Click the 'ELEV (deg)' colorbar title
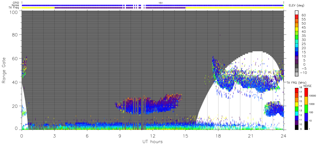319x147 pixels. pyautogui.click(x=297, y=5)
